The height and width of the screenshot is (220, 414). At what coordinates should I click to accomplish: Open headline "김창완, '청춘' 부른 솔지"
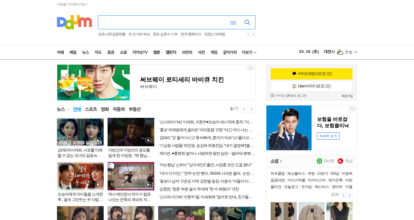199,189
